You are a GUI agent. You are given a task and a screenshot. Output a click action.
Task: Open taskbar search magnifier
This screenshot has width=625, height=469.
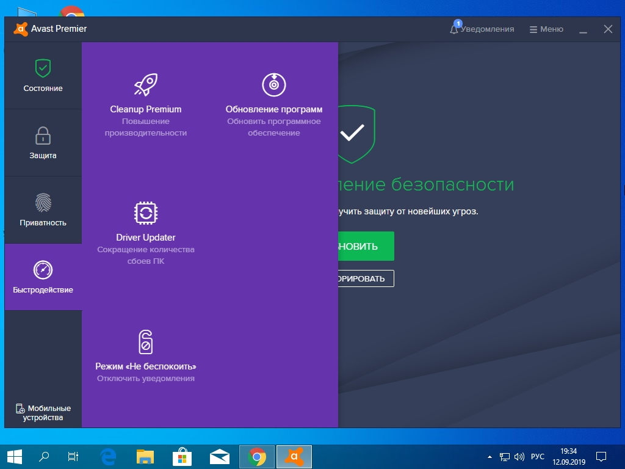tap(44, 457)
